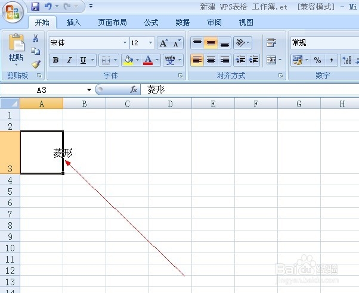The height and width of the screenshot is (293, 359).
Task: Apply accounting currency format
Action: [298, 60]
